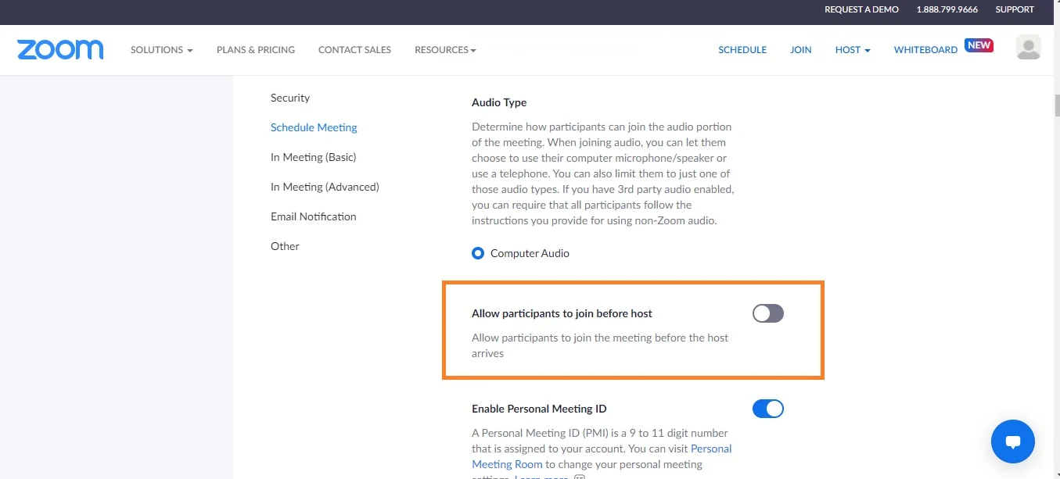This screenshot has width=1060, height=479.
Task: Select the Computer Audio option
Action: (x=477, y=252)
